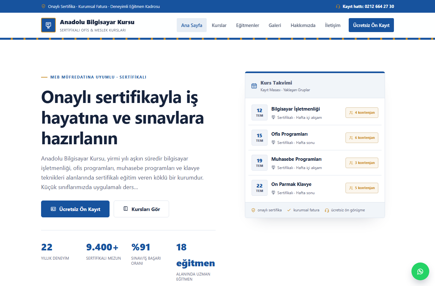
Task: Select the Ofis Programları course row
Action: [x=315, y=138]
